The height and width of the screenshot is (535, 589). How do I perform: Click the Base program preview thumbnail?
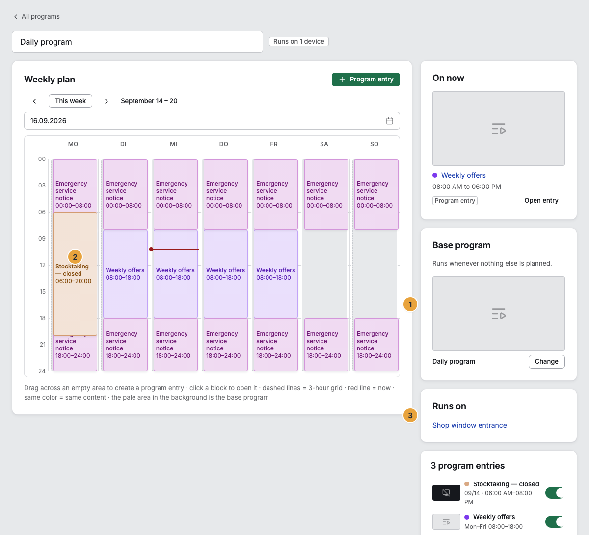tap(499, 314)
